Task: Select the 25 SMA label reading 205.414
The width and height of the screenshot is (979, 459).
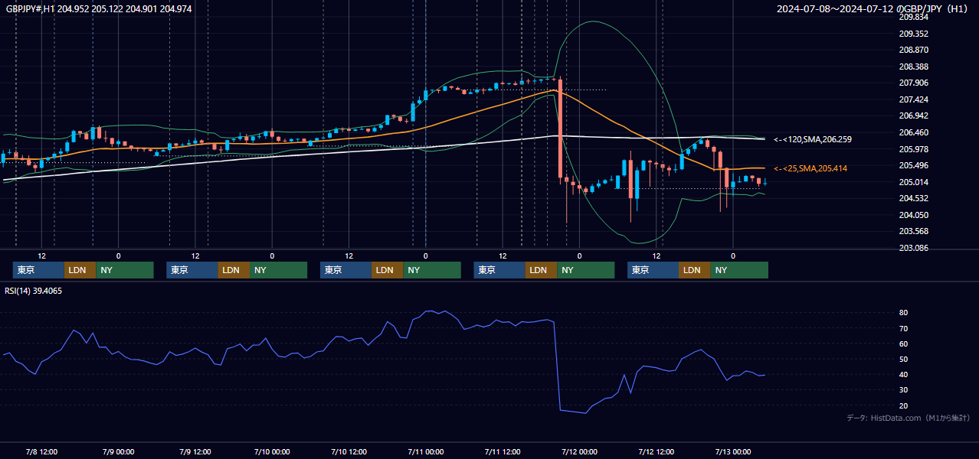Action: (810, 168)
